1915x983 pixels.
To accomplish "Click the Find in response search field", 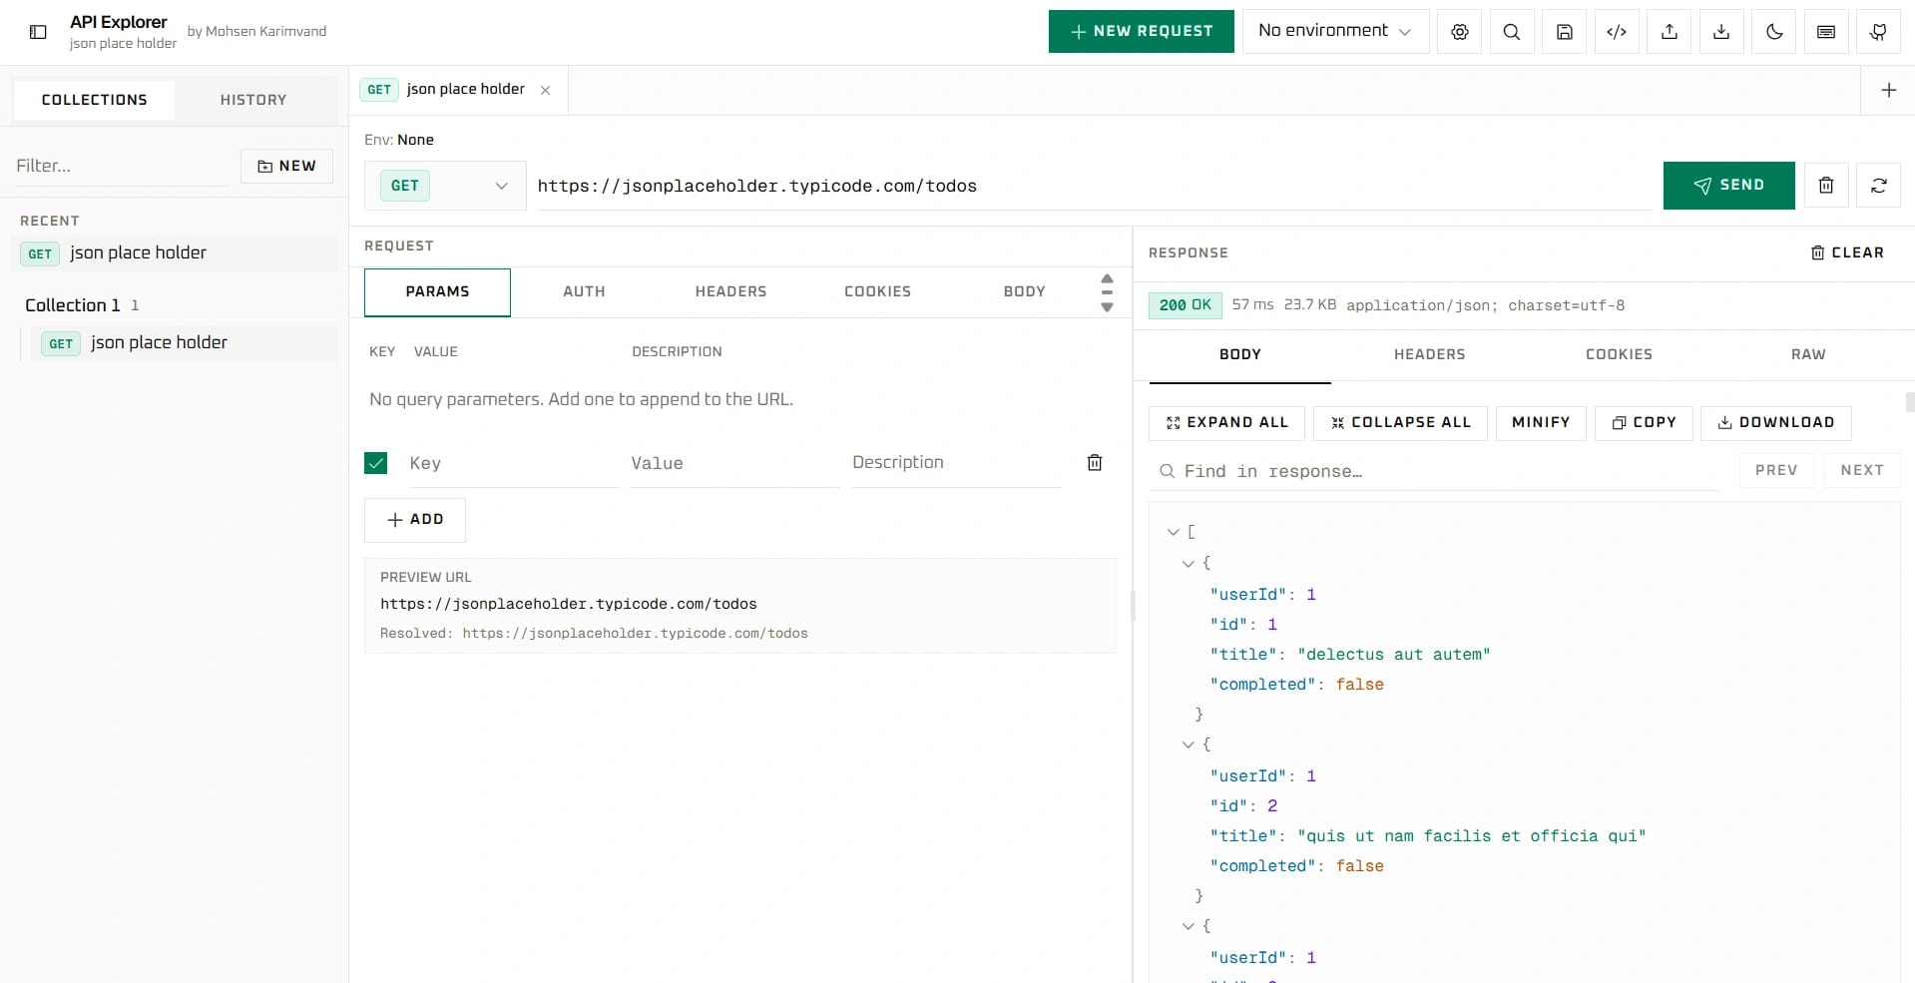I will [x=1433, y=471].
